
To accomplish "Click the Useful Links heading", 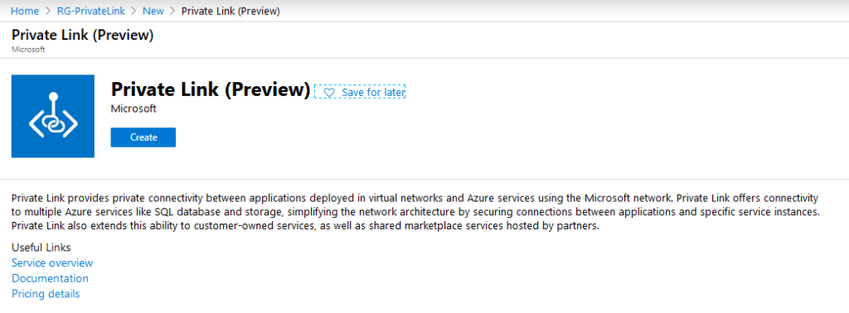I will (41, 248).
